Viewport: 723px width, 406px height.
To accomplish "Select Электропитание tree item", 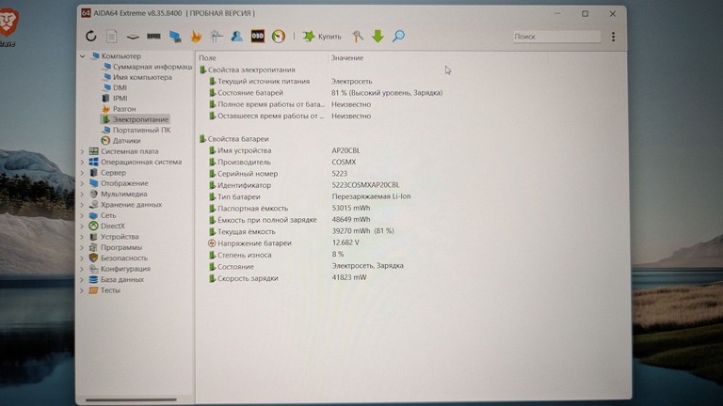I will (x=136, y=119).
